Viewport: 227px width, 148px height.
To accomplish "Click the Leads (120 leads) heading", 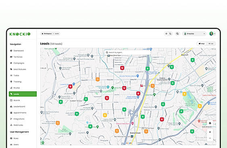I will click(x=51, y=43).
